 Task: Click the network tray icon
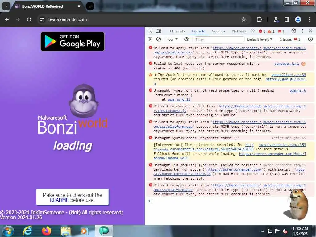(x=270, y=231)
